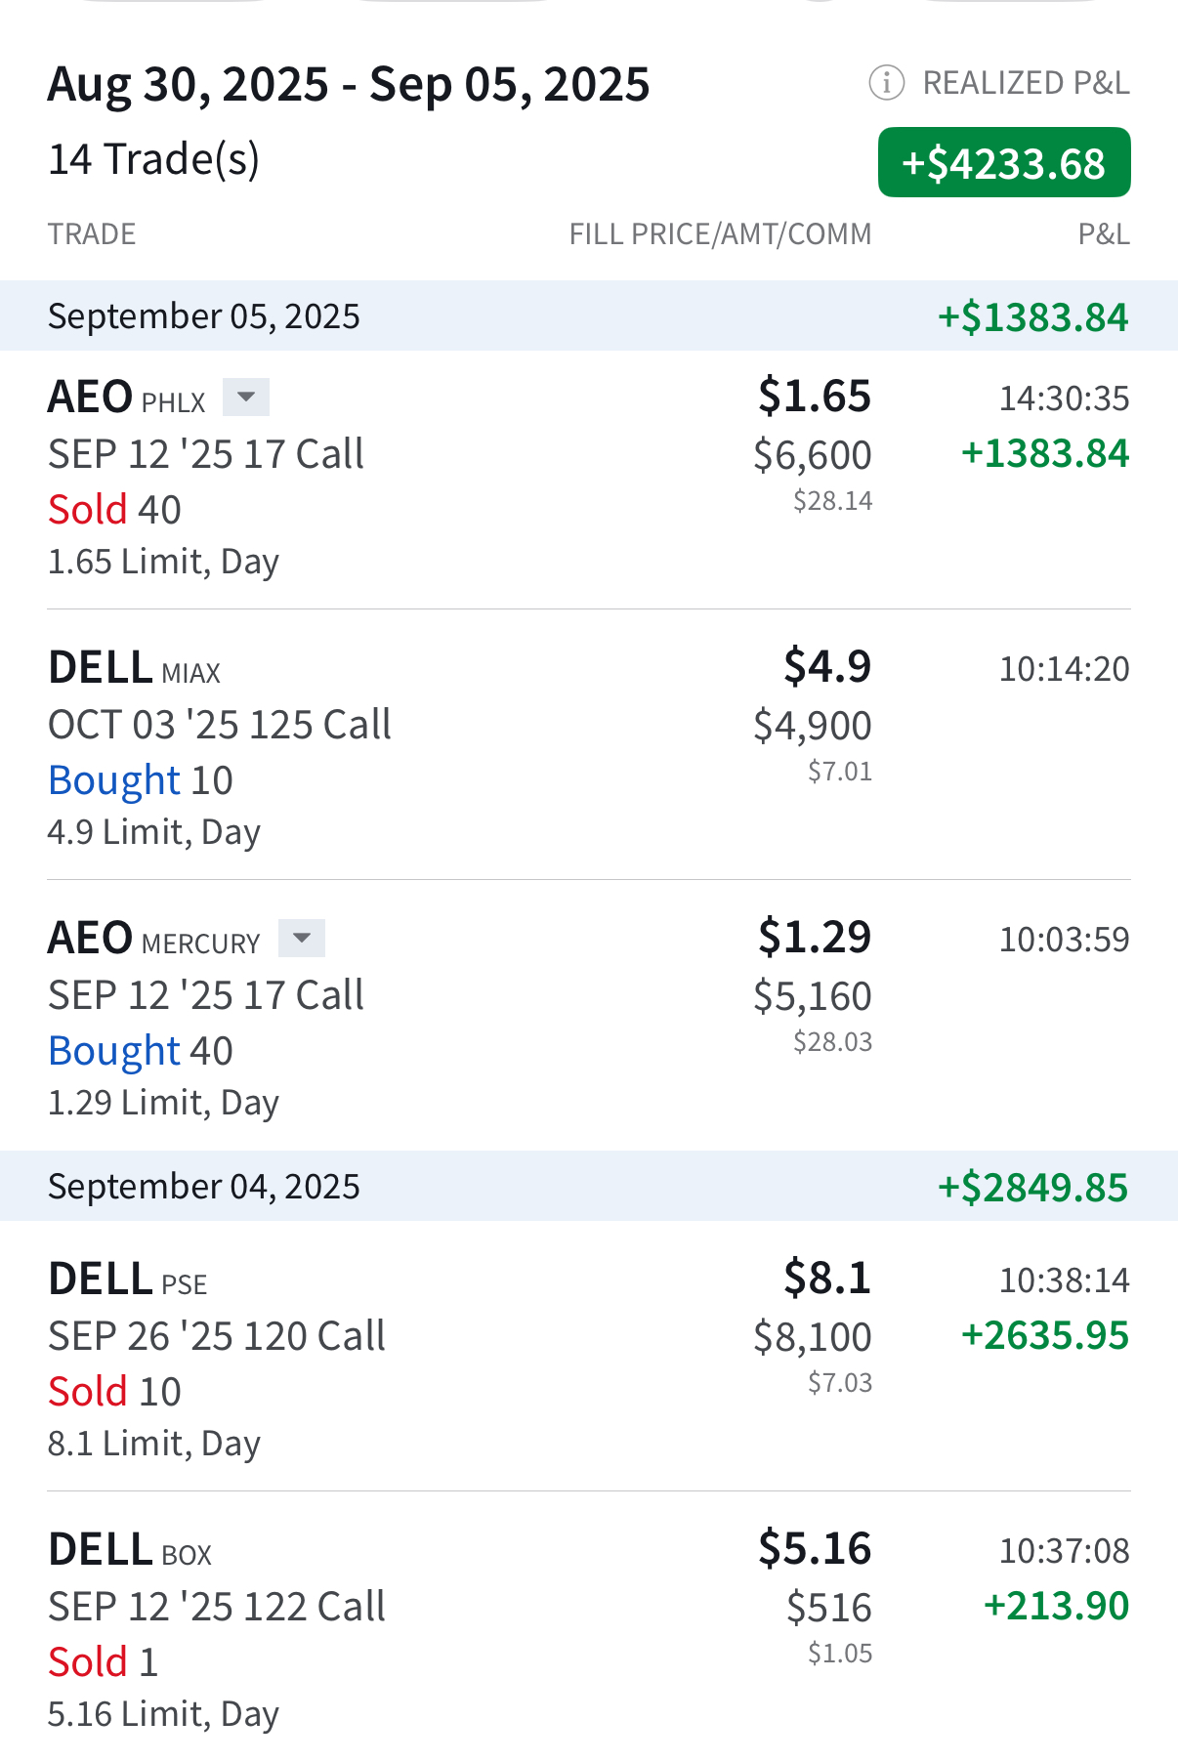The image size is (1178, 1762).
Task: Open the date range Aug 30 - Sep 05
Action: (349, 84)
